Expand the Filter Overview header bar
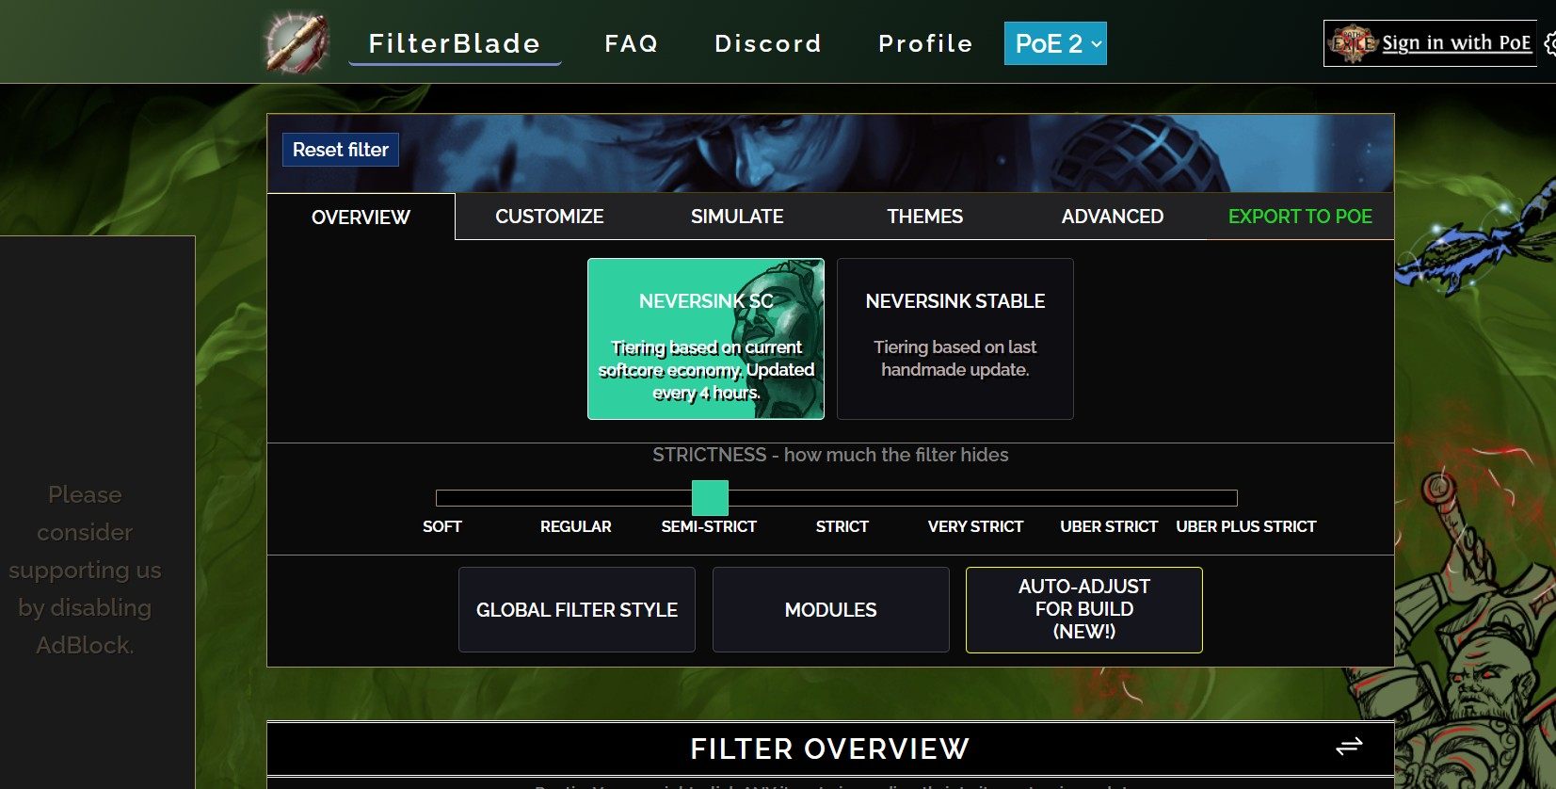 [x=828, y=749]
